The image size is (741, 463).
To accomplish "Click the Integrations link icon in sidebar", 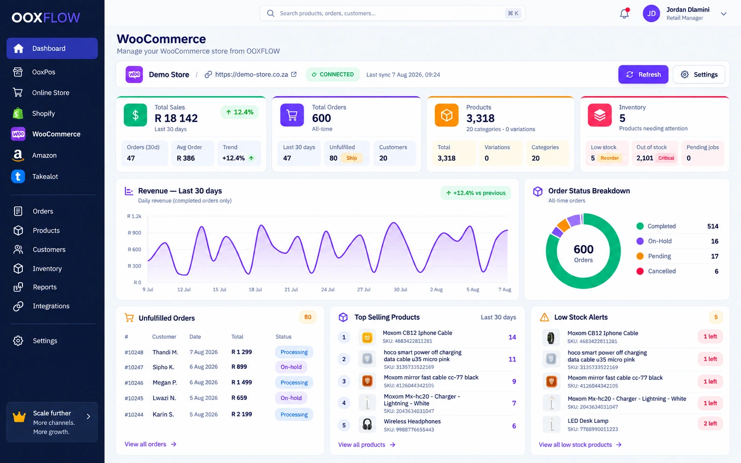I will [x=18, y=306].
